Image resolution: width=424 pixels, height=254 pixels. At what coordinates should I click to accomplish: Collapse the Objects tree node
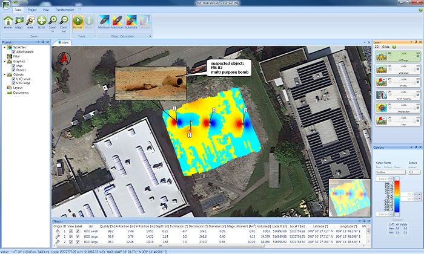4,74
